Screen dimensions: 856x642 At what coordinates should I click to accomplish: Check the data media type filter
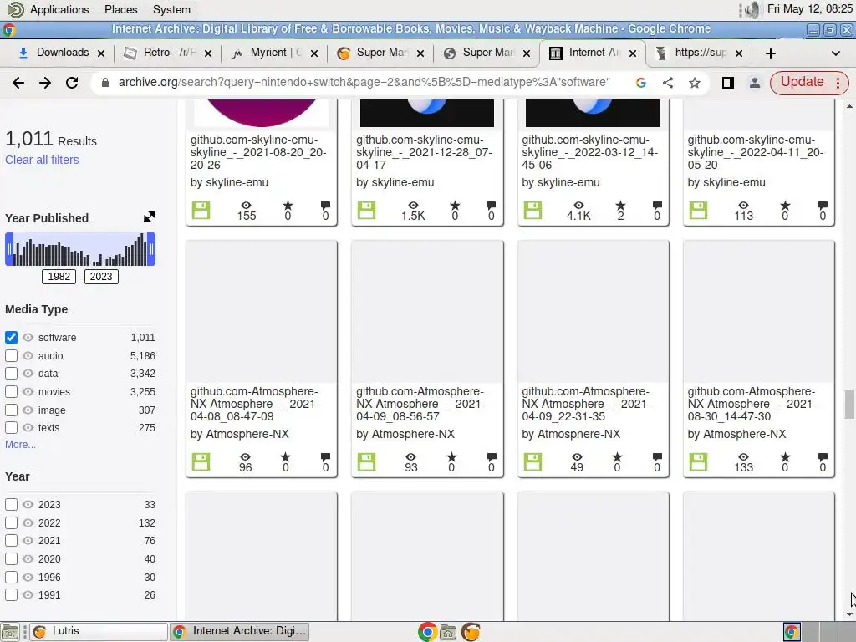11,374
